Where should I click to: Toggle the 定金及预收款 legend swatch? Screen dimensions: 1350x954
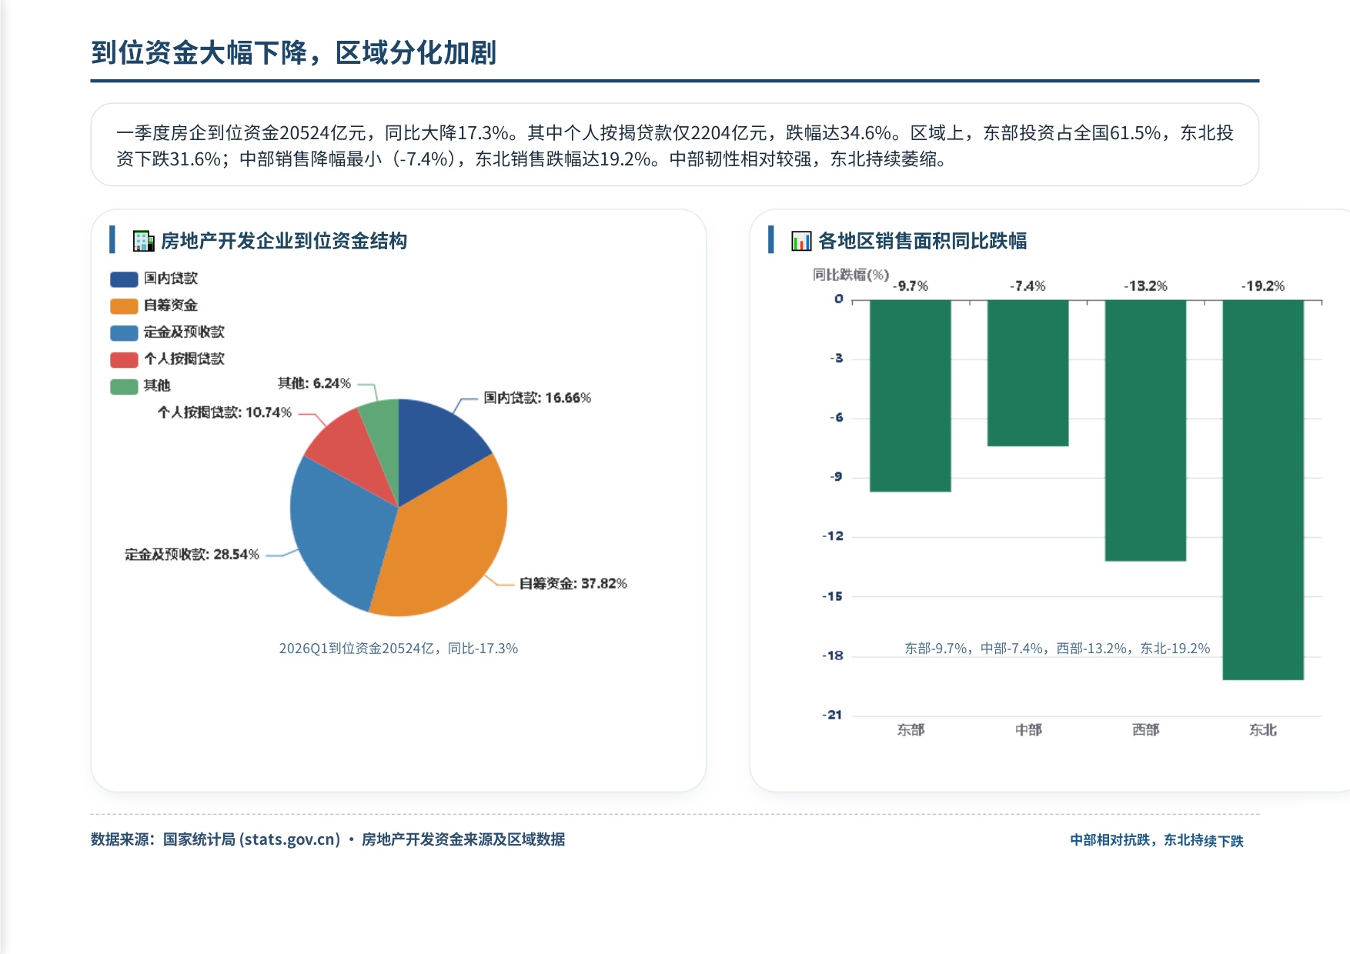click(124, 332)
